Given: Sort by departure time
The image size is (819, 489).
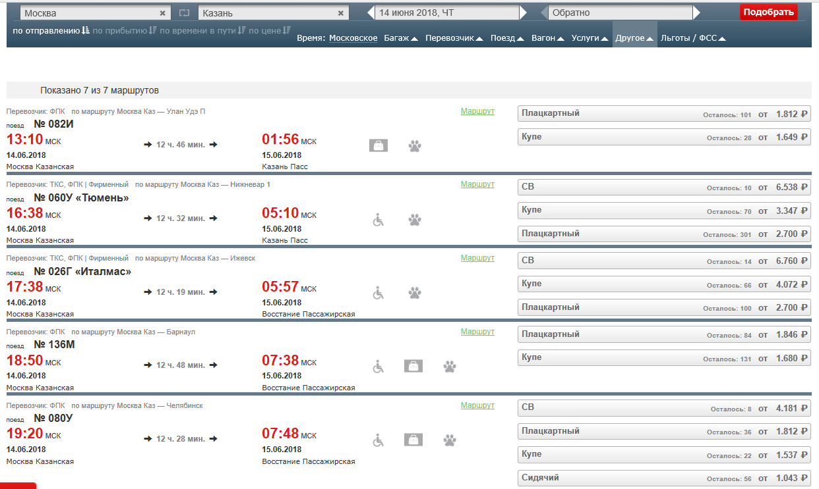Looking at the screenshot, I should click(x=51, y=30).
